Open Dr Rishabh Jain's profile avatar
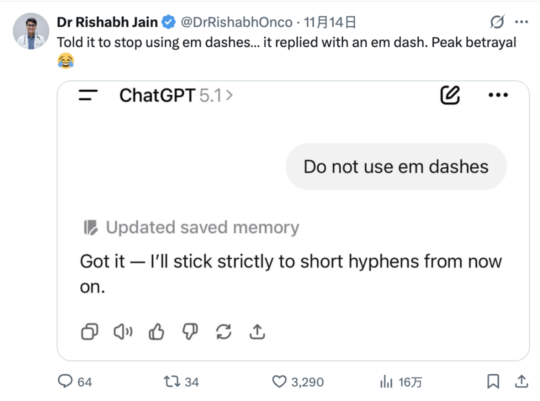This screenshot has width=540, height=401. coord(30,31)
